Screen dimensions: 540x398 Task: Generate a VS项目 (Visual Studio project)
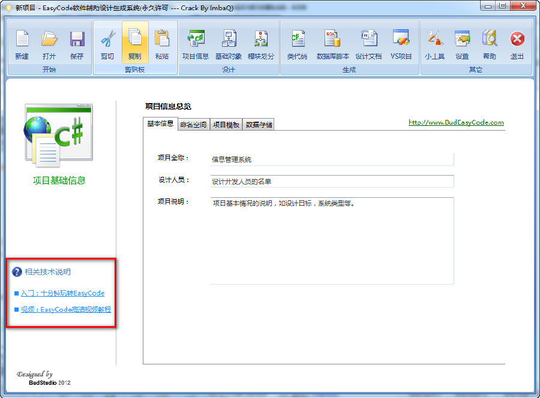(x=401, y=44)
